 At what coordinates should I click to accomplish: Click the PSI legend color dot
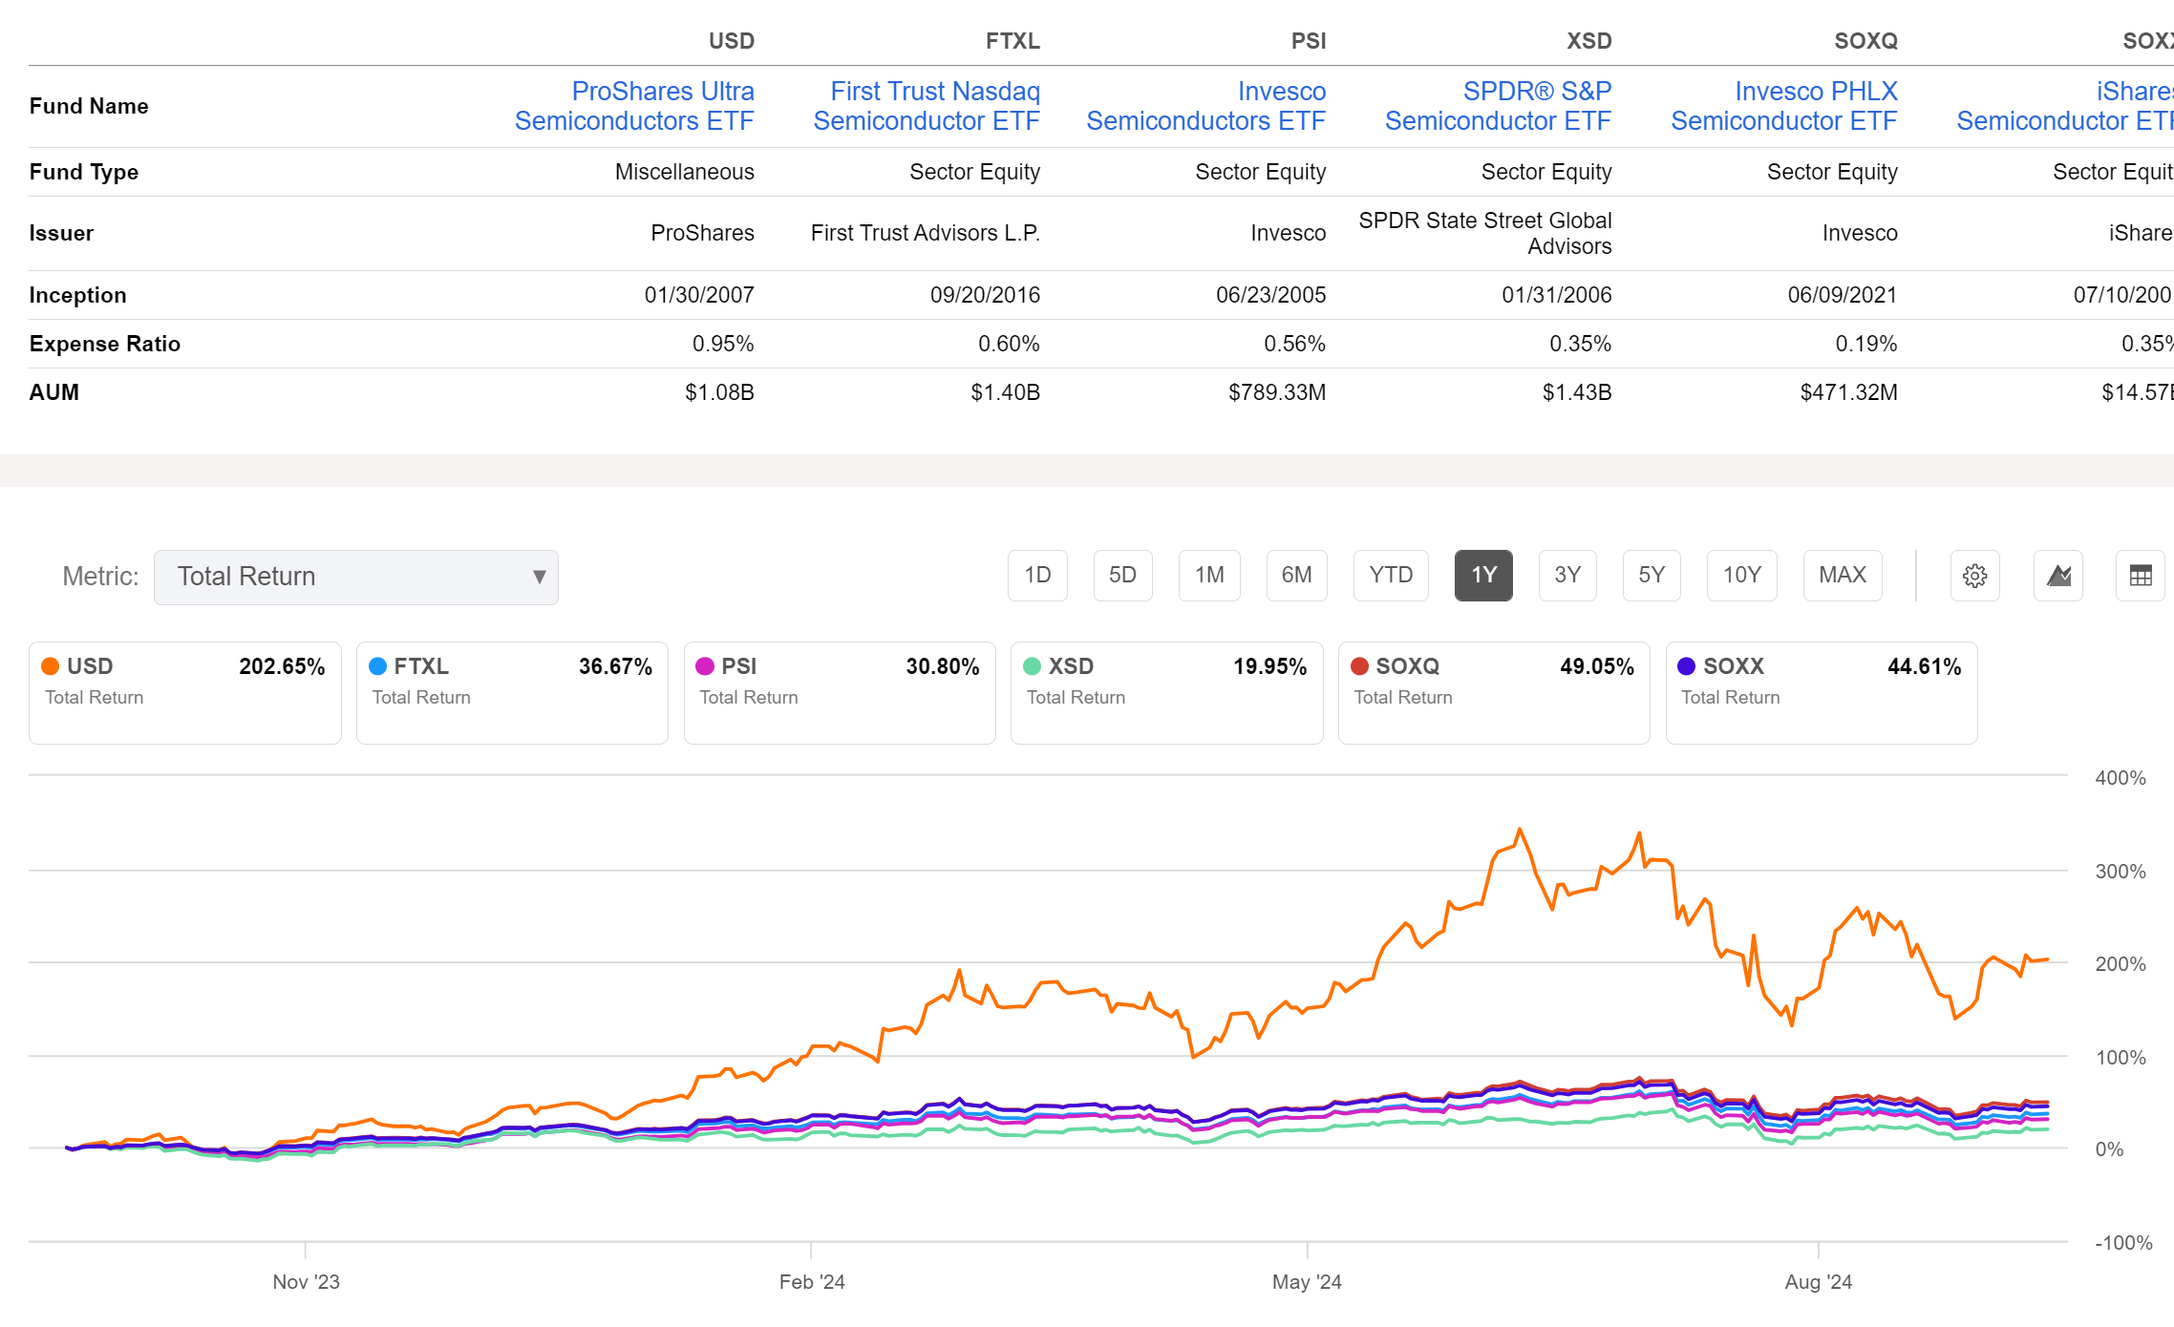click(x=704, y=665)
